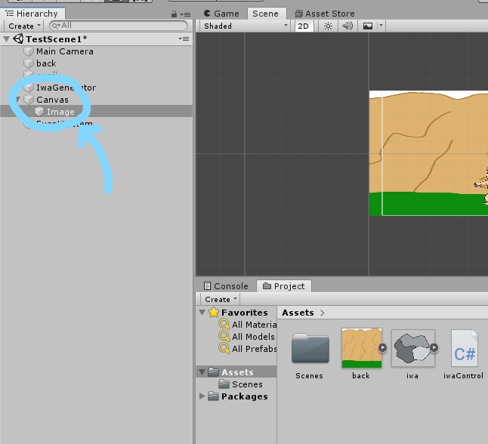Select the Project tab

click(x=283, y=286)
